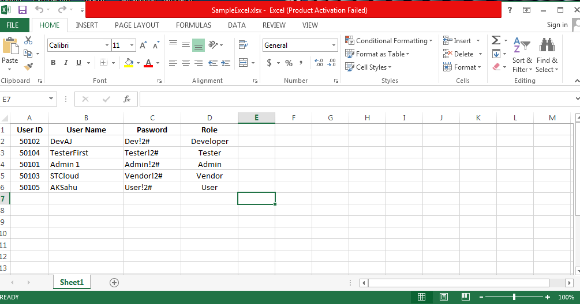580x304 pixels.
Task: Click the Orientation text angle icon
Action: pyautogui.click(x=213, y=45)
